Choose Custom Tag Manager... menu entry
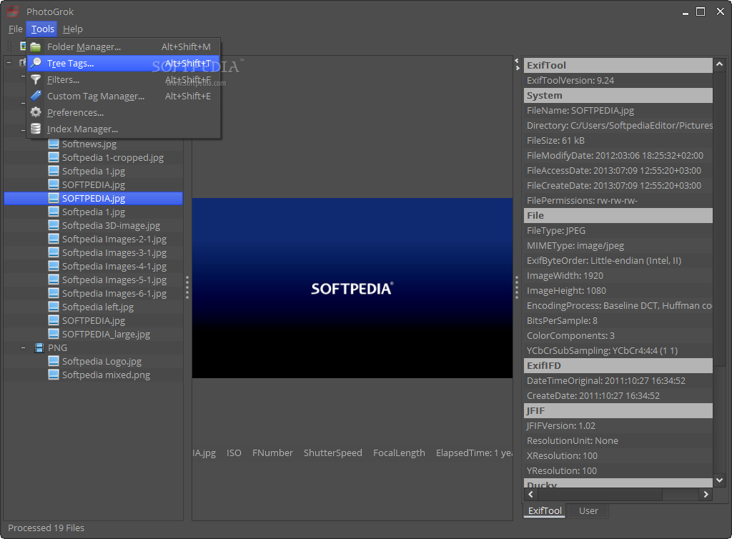The width and height of the screenshot is (732, 539). point(123,96)
